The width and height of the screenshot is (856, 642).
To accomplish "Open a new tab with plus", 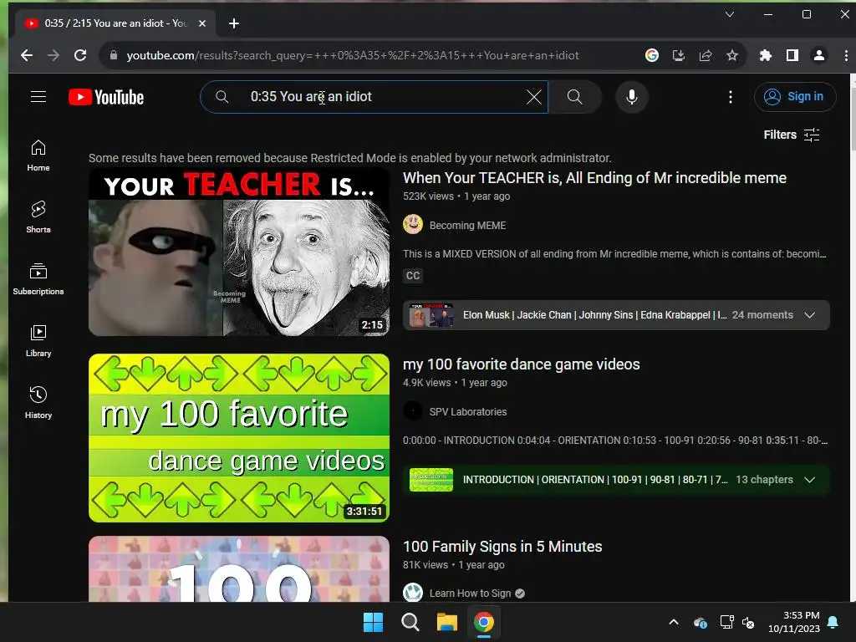I will (x=234, y=23).
